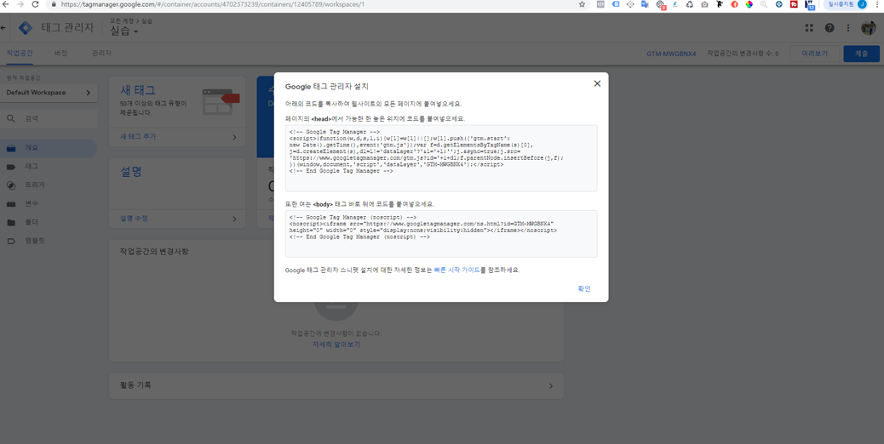The image size is (884, 444).
Task: Open the code brackets extension icon
Action: 600,4
